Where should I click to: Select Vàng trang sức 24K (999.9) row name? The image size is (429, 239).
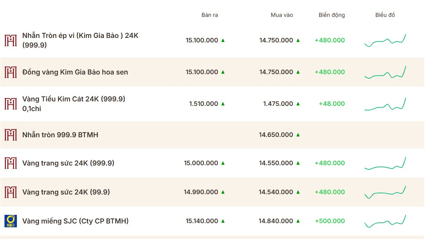click(x=68, y=163)
